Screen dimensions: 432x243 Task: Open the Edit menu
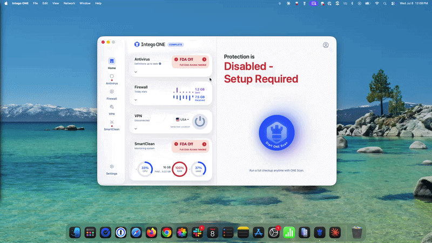[x=45, y=3]
